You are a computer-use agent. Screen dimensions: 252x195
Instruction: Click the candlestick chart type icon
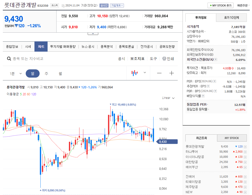[134, 73]
